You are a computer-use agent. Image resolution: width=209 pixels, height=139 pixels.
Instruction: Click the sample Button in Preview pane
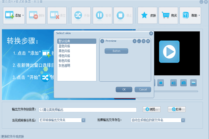point(116,51)
